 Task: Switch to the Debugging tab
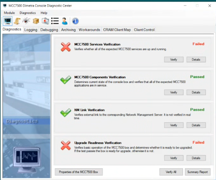pyautogui.click(x=49, y=30)
